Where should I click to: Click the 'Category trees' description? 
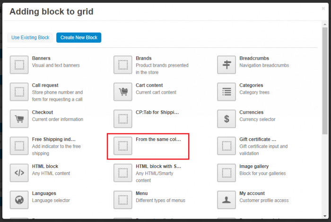tap(254, 92)
